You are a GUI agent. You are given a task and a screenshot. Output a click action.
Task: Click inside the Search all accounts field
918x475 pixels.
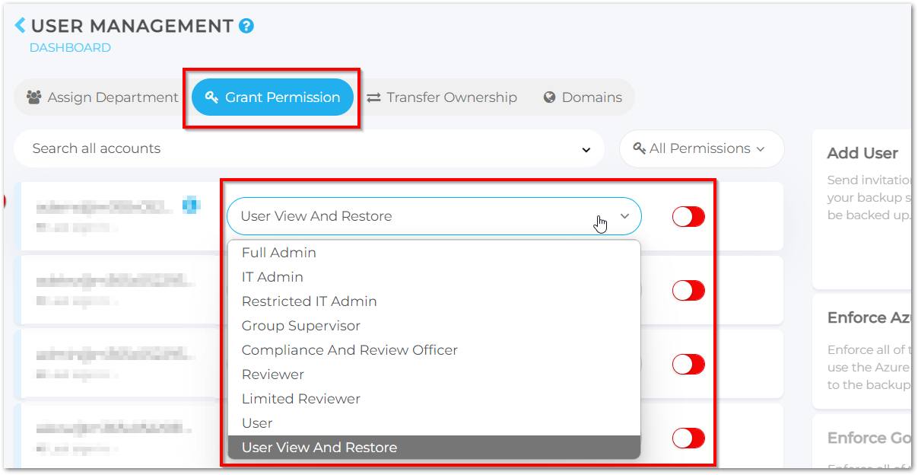[x=228, y=148]
